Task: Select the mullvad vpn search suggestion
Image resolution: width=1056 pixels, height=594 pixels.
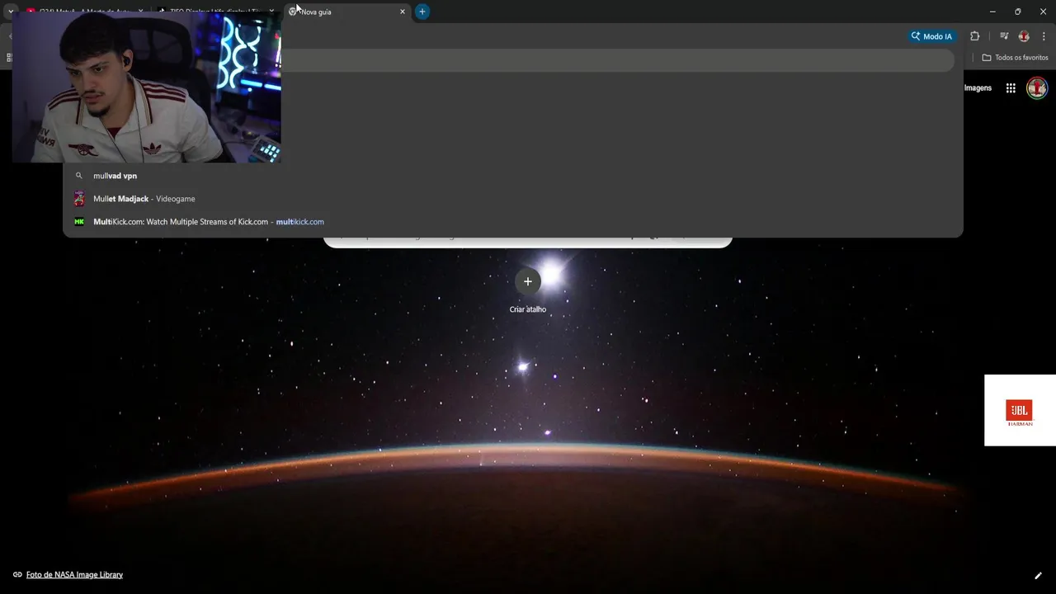Action: coord(512,176)
